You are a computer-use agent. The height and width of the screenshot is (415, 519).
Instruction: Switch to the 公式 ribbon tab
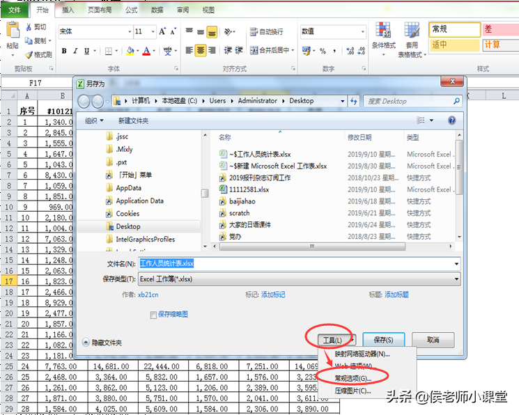(131, 10)
